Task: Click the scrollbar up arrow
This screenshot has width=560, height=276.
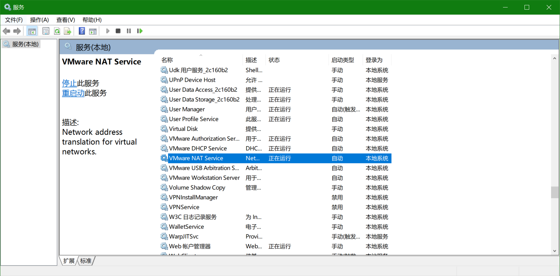Action: pos(554,58)
